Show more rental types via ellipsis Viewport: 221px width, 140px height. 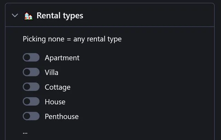click(x=25, y=133)
